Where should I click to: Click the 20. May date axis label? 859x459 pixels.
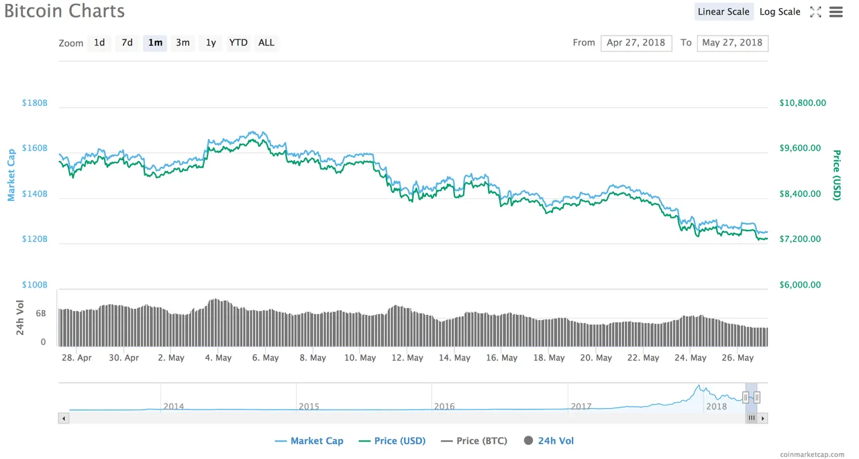(x=596, y=358)
